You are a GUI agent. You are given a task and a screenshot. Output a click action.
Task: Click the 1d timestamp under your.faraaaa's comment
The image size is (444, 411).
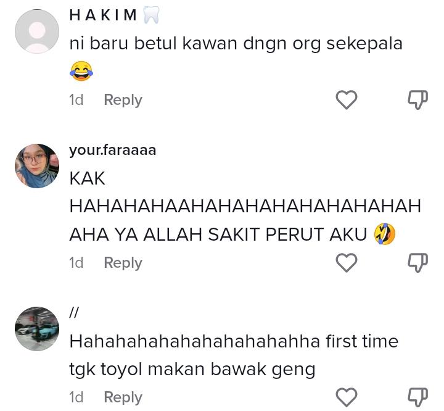click(76, 263)
